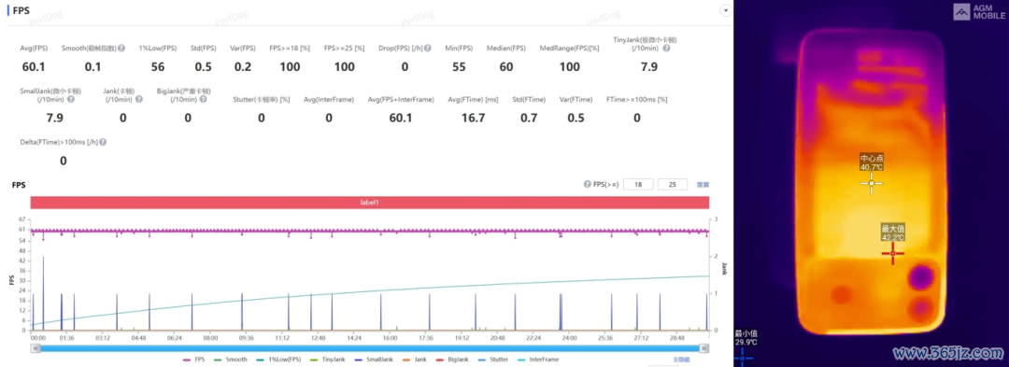The height and width of the screenshot is (367, 1009).
Task: Click the FPS threshold field showing 18
Action: click(638, 185)
